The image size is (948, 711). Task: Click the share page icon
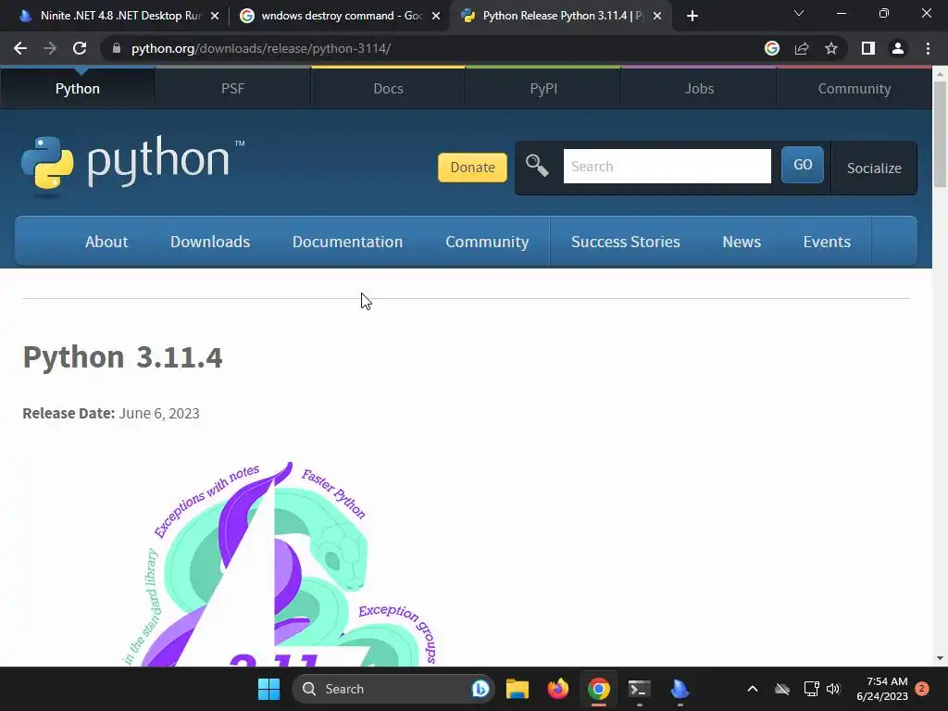(x=802, y=48)
